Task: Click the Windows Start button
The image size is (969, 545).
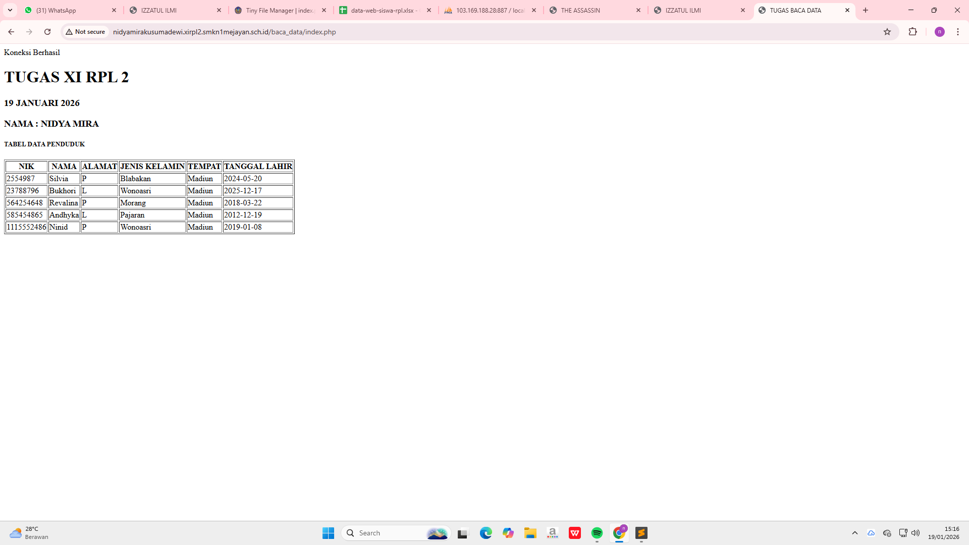Action: click(x=328, y=533)
